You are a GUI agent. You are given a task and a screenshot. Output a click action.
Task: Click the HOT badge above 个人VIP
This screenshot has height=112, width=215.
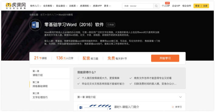coord(167,3)
